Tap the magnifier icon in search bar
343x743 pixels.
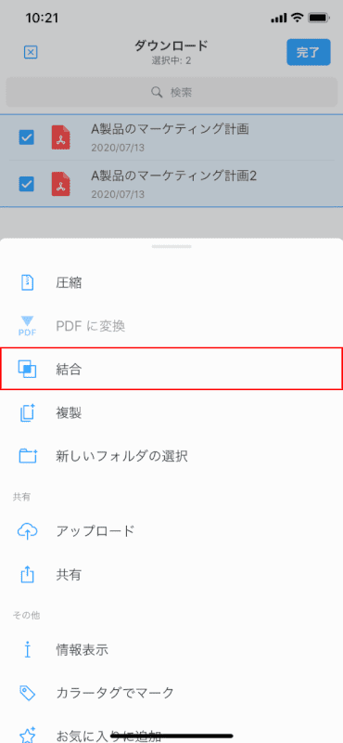[x=157, y=92]
